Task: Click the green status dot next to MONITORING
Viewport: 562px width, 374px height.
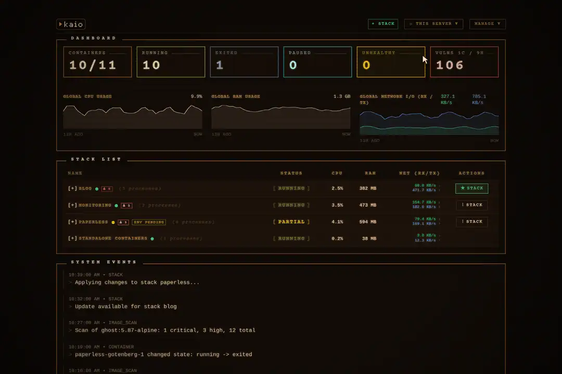Action: click(x=116, y=205)
